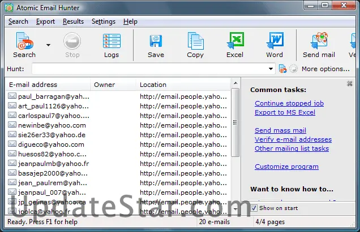Click the greyed round icon next to More options
360x232 pixels.
[x=293, y=69]
